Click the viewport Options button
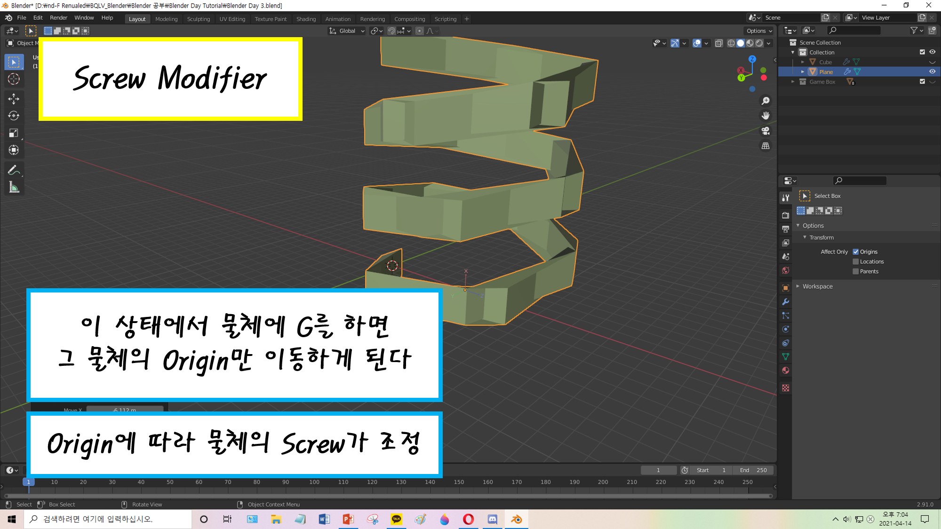The width and height of the screenshot is (941, 529). point(759,31)
